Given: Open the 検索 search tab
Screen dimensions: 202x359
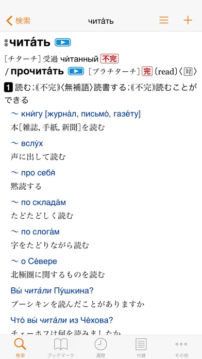Looking at the screenshot, I should (x=20, y=347).
